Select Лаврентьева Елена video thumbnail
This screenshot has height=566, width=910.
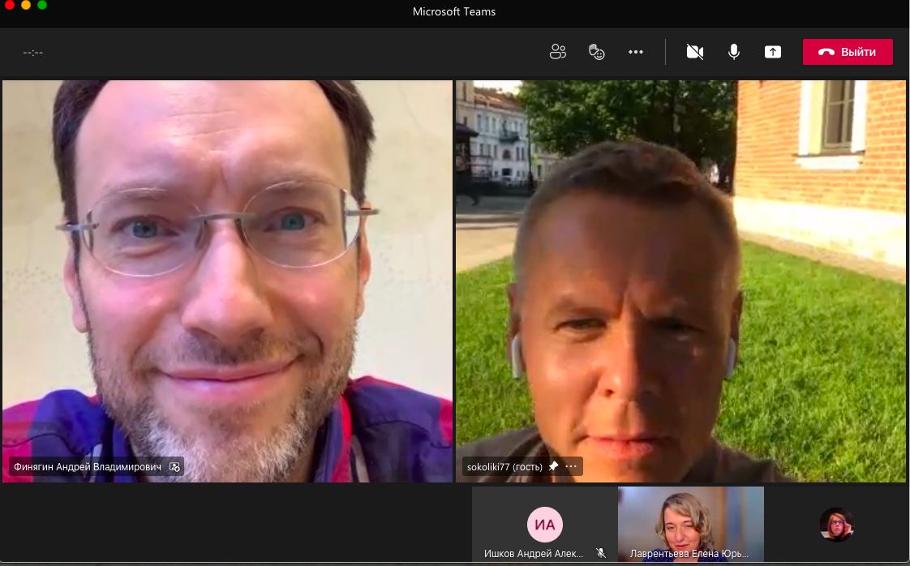click(690, 519)
